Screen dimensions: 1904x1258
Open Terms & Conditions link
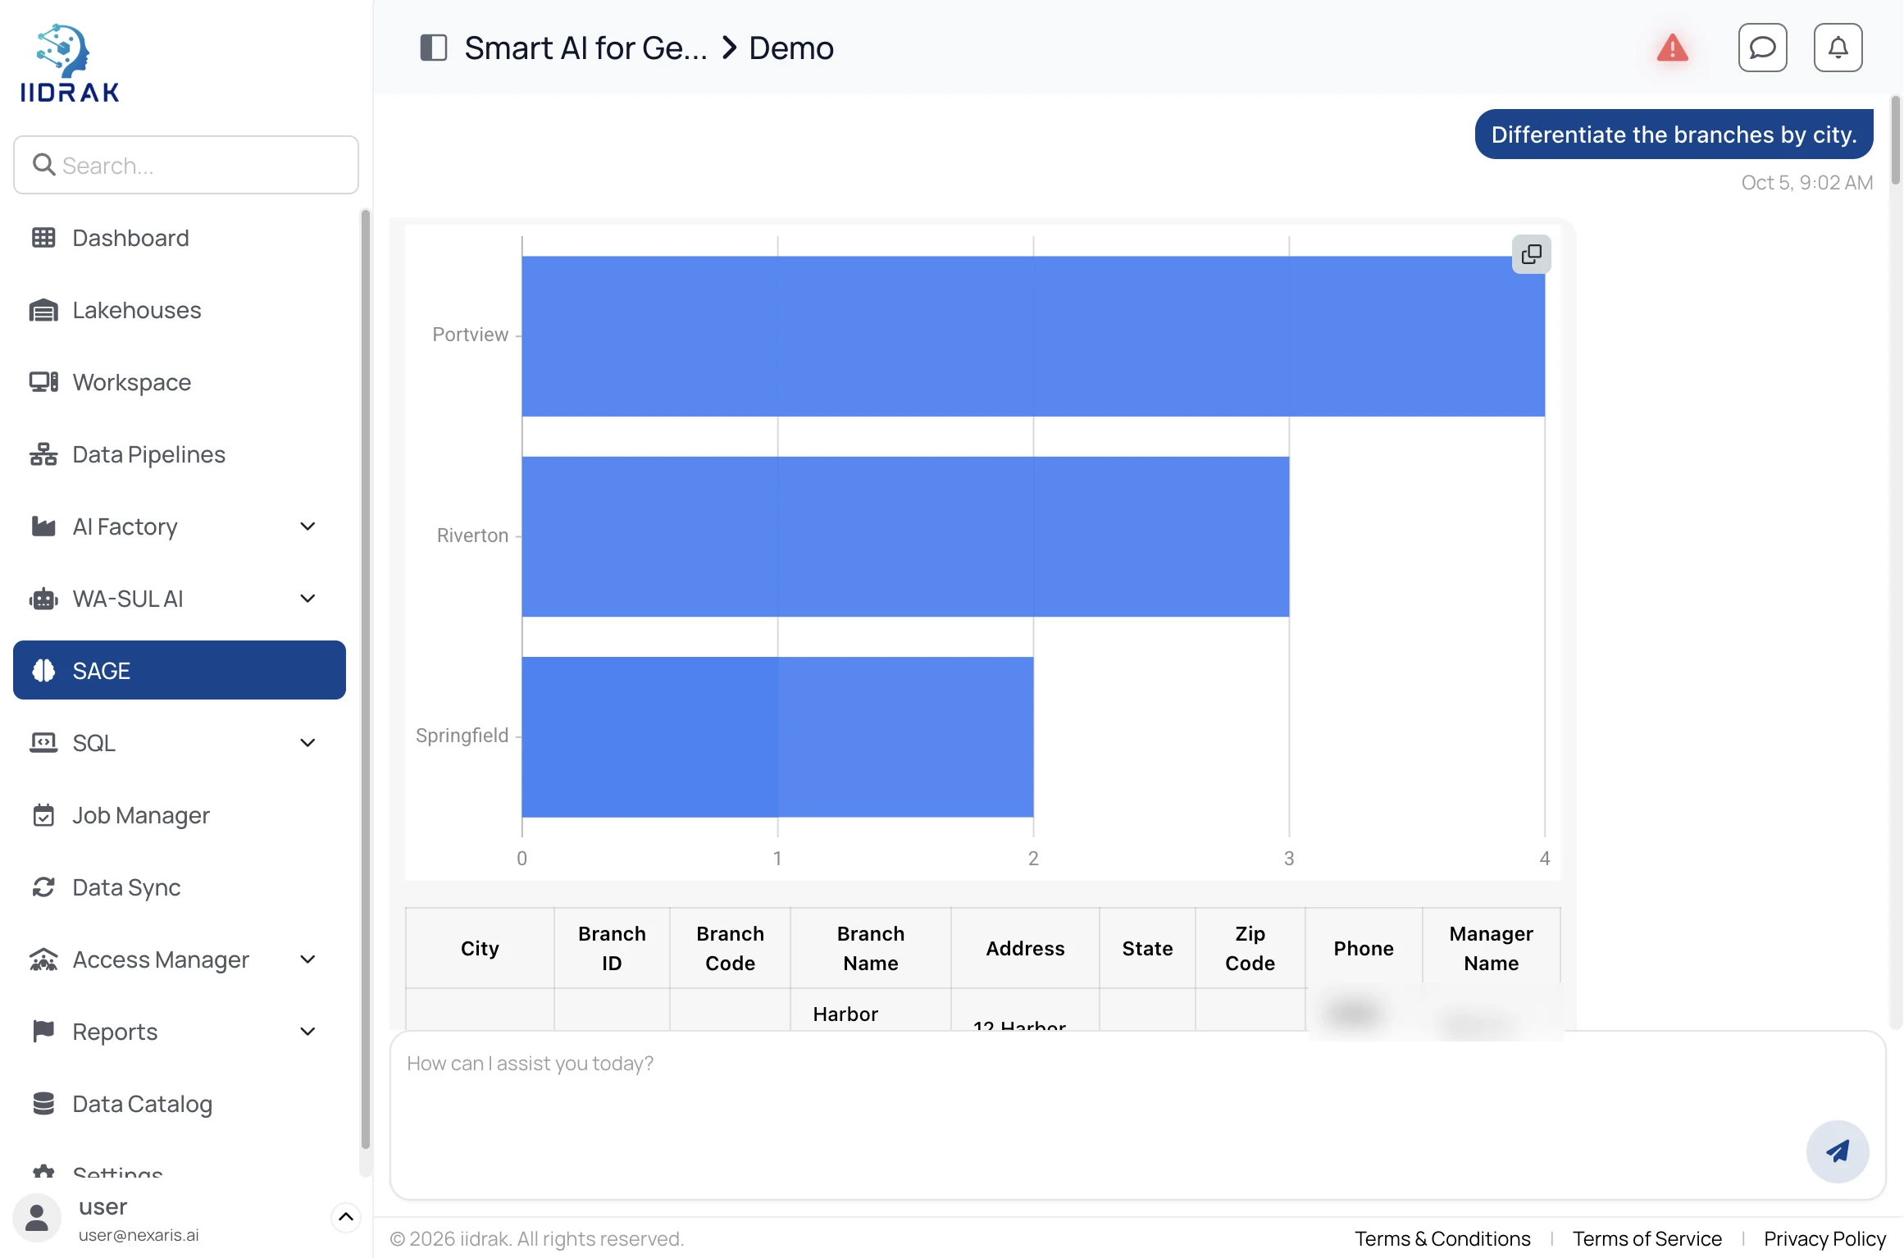tap(1442, 1238)
